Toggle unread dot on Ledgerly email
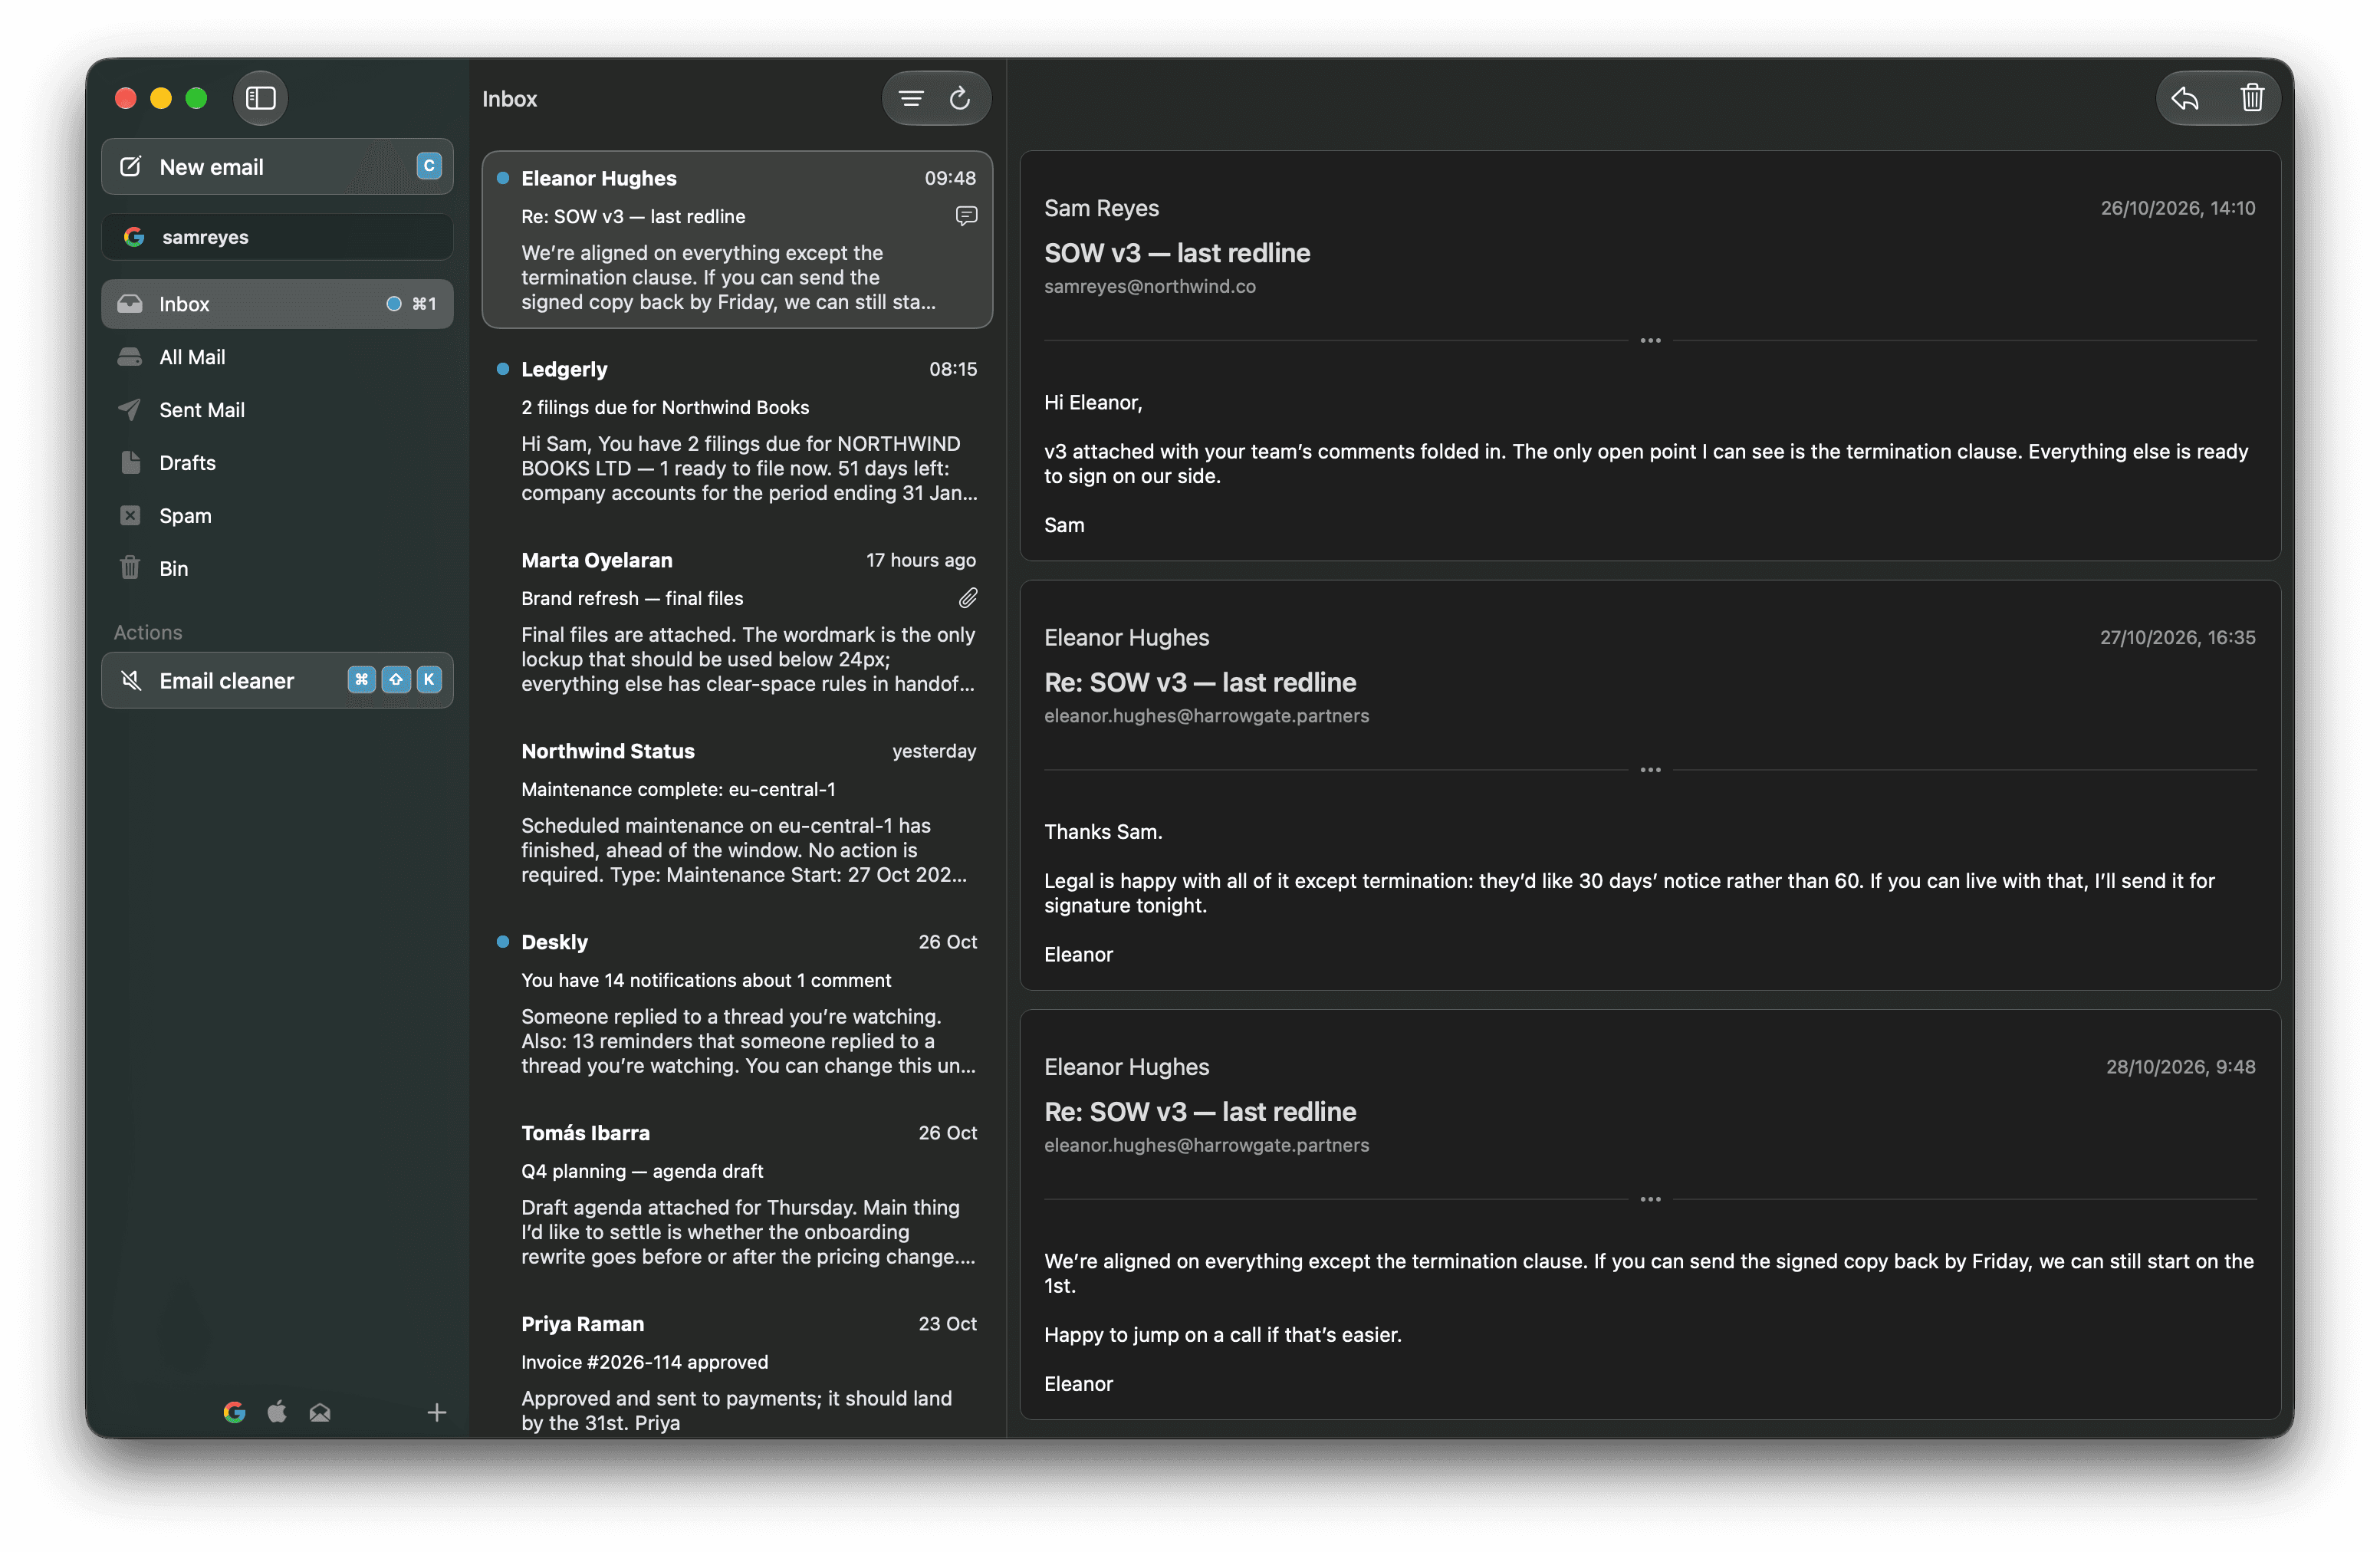 [503, 369]
